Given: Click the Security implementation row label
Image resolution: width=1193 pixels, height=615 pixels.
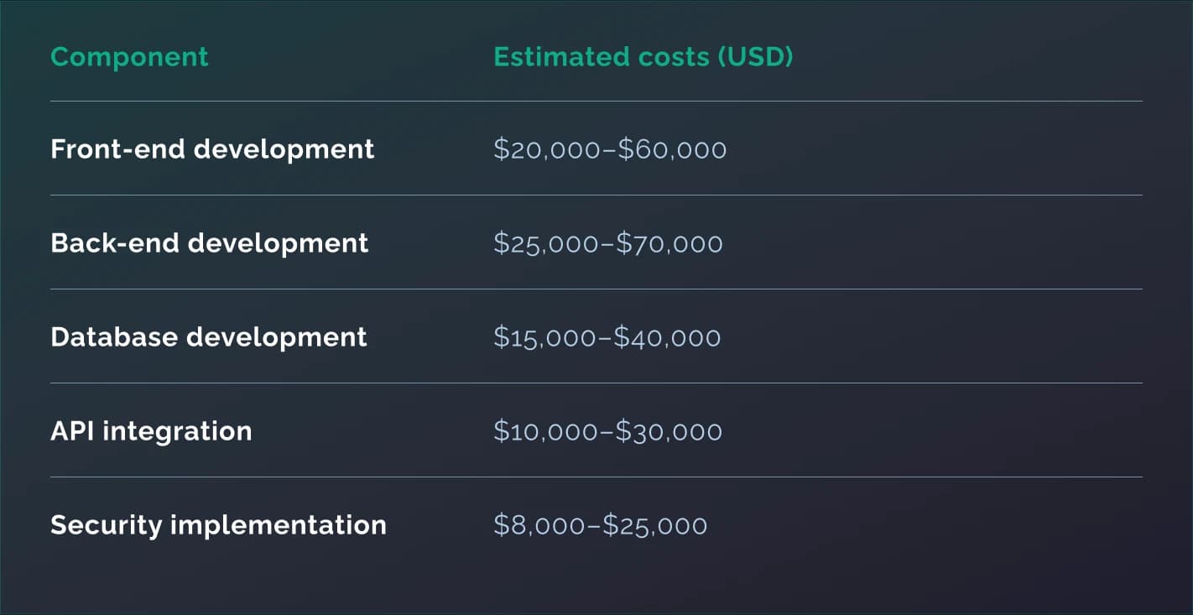Looking at the screenshot, I should pyautogui.click(x=218, y=525).
